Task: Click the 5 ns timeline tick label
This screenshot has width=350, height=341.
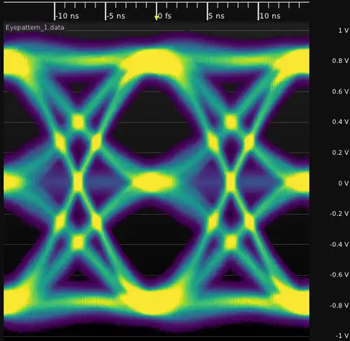Action: point(216,16)
